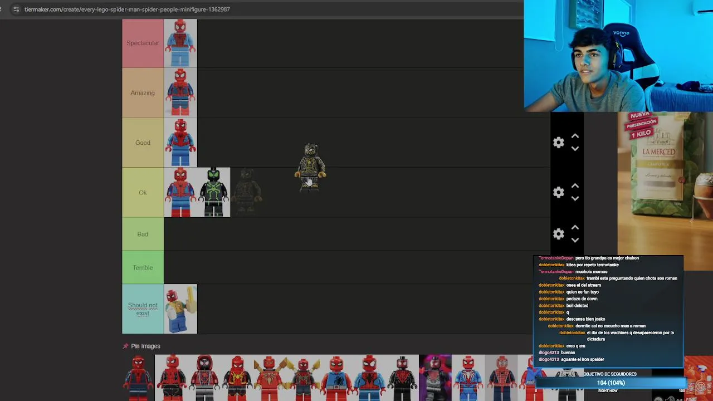Select the Amazing tier label
Screen dimensions: 713x401
143,93
